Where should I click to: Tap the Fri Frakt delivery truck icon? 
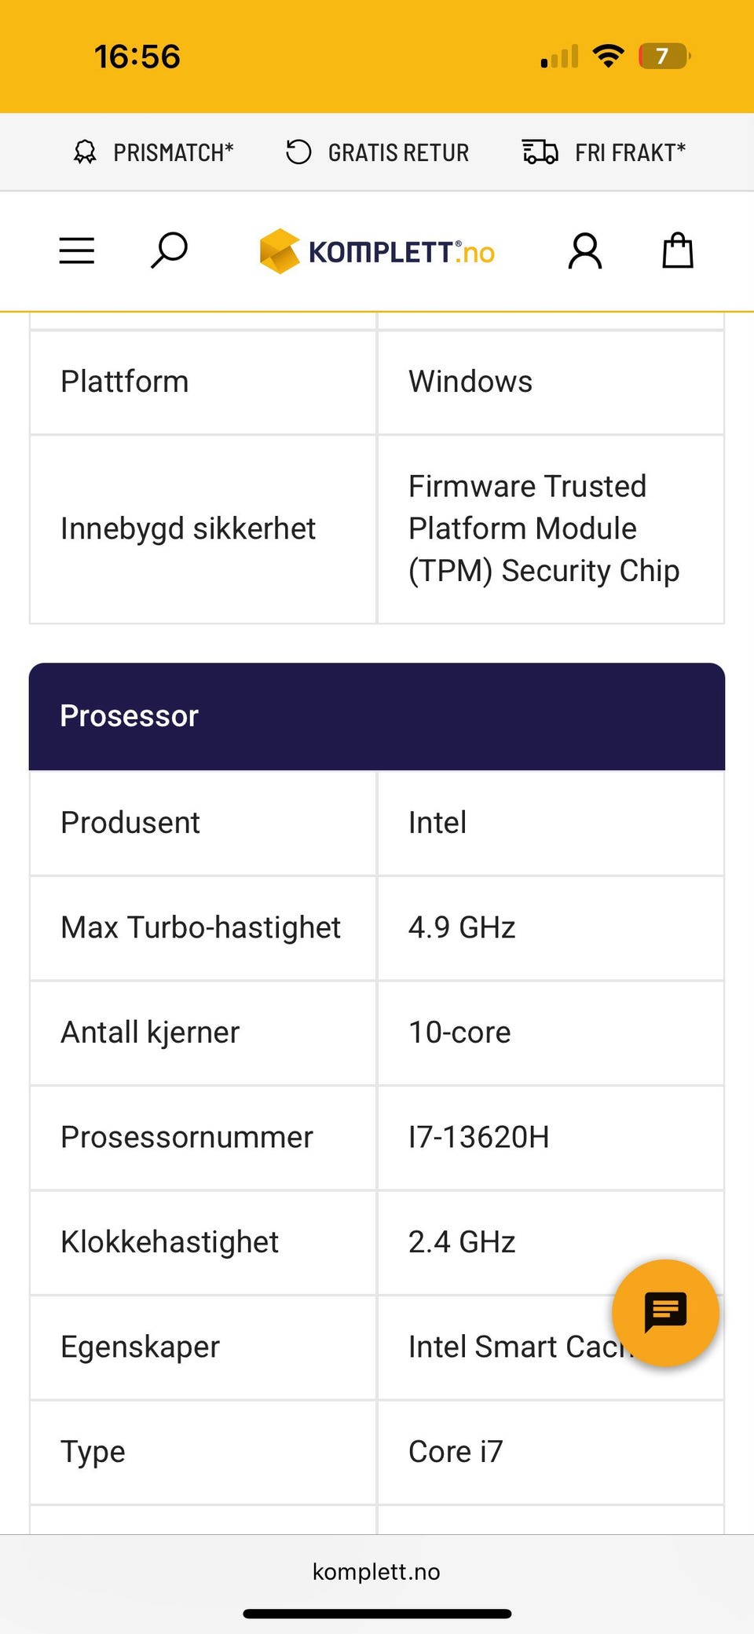click(540, 152)
